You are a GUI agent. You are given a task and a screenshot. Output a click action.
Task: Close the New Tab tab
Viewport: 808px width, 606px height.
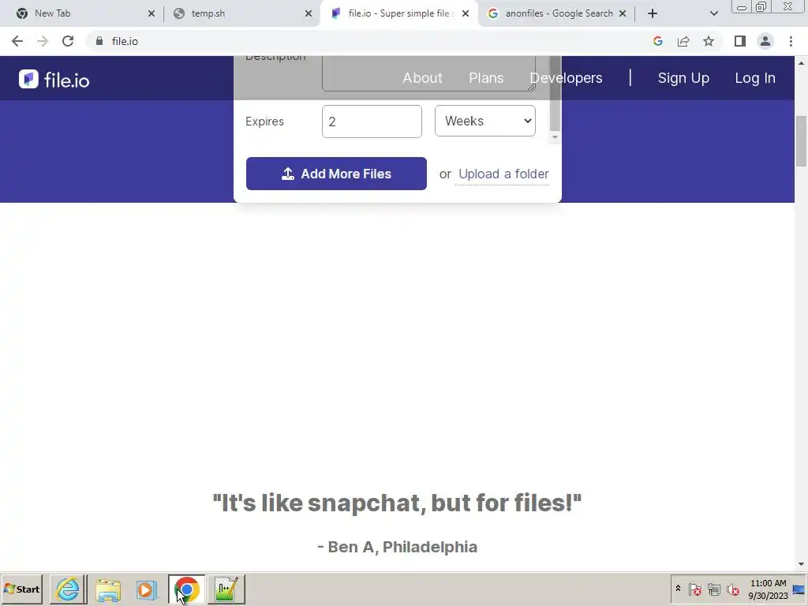point(151,13)
